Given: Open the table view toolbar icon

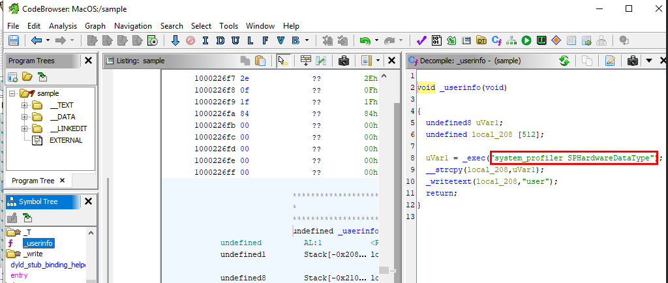Looking at the screenshot, I should coord(571,41).
